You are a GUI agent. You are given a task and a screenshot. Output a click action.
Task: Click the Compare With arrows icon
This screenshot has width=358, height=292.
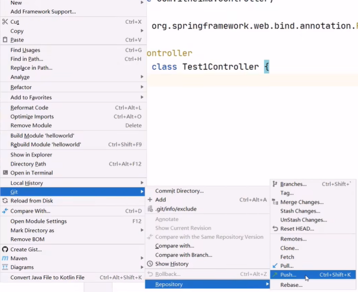click(5, 211)
